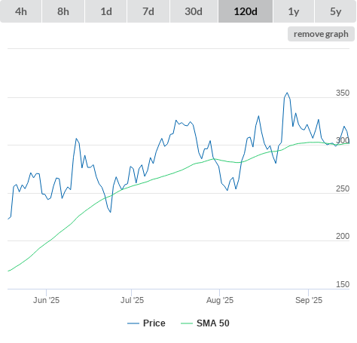Show the 30d chart range
This screenshot has width=357, height=343.
[194, 11]
